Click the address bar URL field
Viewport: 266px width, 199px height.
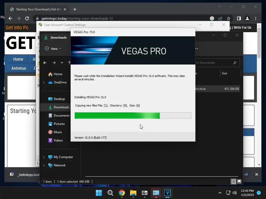(x=77, y=18)
